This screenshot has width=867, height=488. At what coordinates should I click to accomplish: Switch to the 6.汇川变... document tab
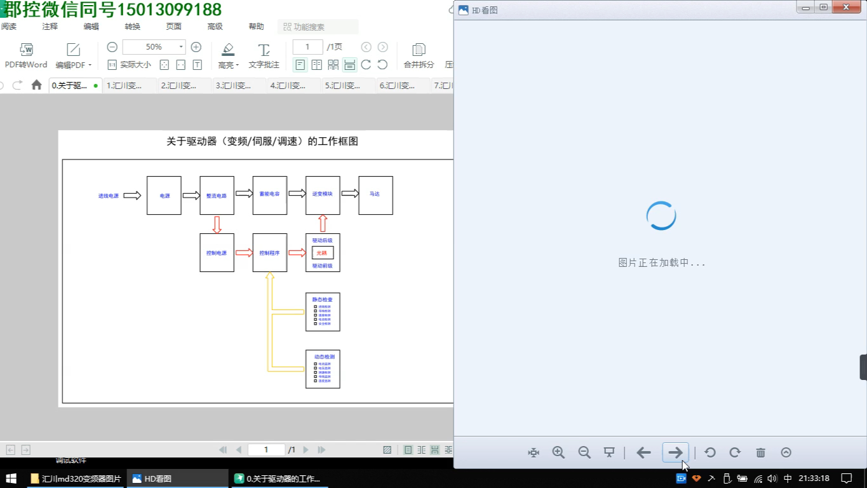403,85
